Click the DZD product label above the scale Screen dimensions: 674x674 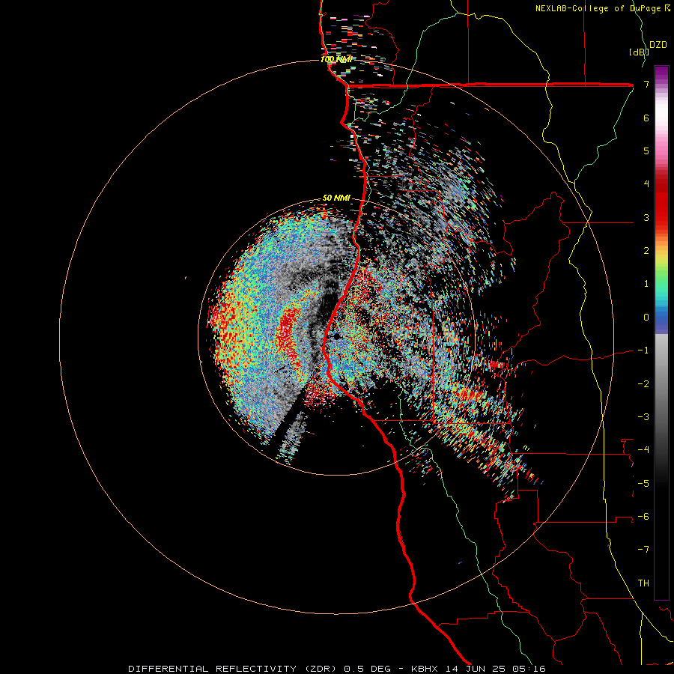658,45
